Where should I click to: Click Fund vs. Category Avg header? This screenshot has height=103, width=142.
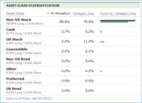click(118, 14)
